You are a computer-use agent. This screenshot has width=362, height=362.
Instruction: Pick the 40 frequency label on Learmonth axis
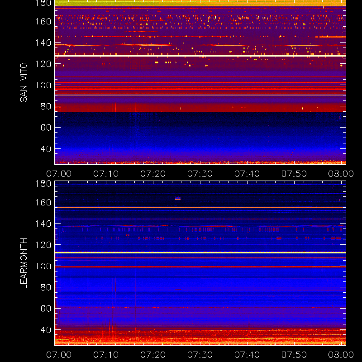[x=46, y=330]
